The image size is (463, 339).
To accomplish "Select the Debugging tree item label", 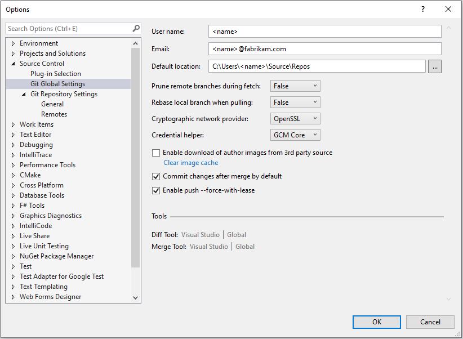I will (36, 145).
